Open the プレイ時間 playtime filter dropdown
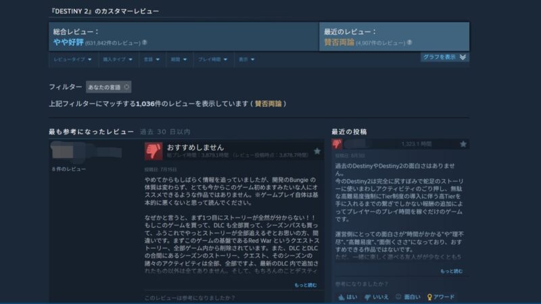 coord(212,59)
